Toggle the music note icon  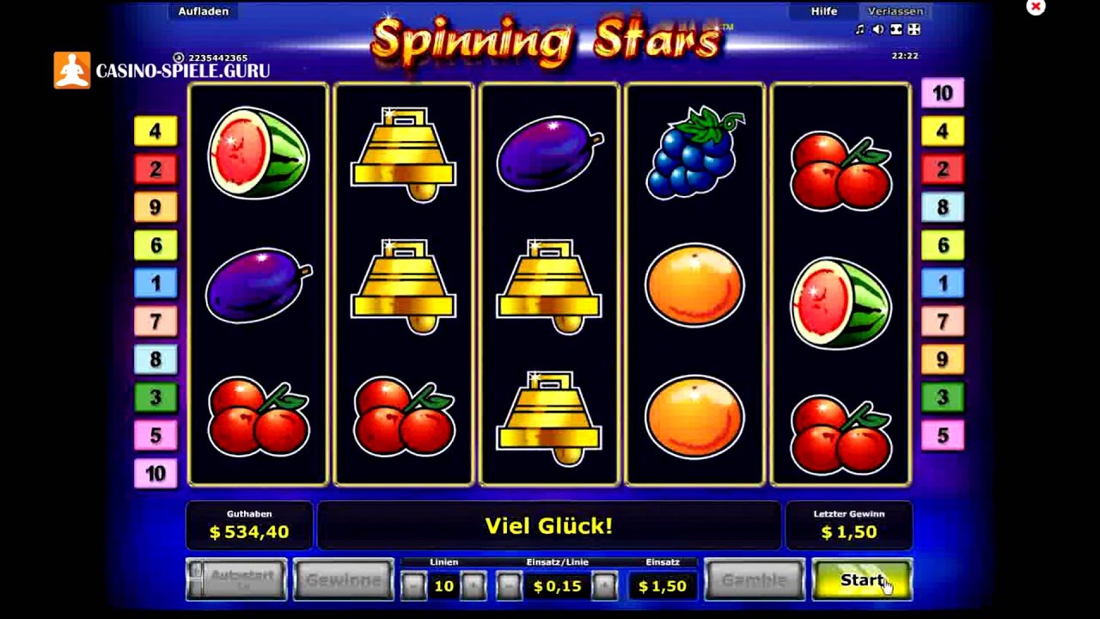click(x=860, y=29)
